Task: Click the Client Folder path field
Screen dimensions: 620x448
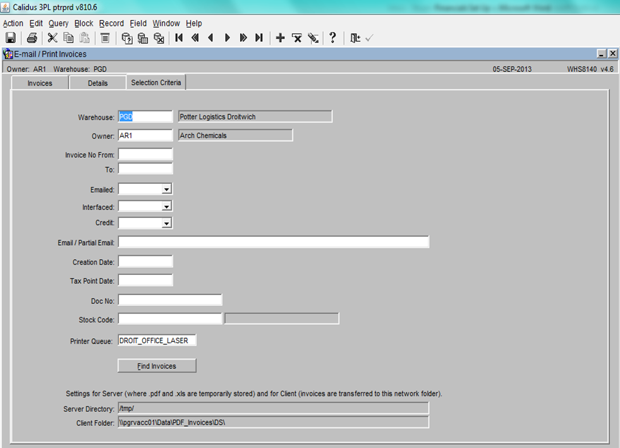Action: [x=273, y=422]
